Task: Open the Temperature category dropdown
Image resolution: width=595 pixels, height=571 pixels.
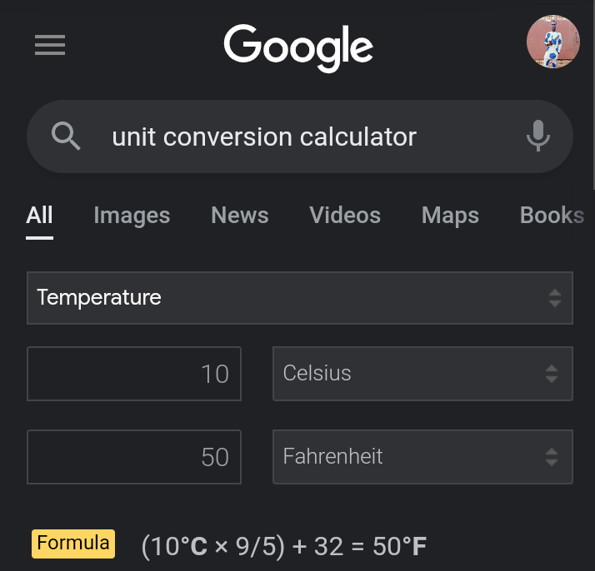Action: click(x=283, y=298)
